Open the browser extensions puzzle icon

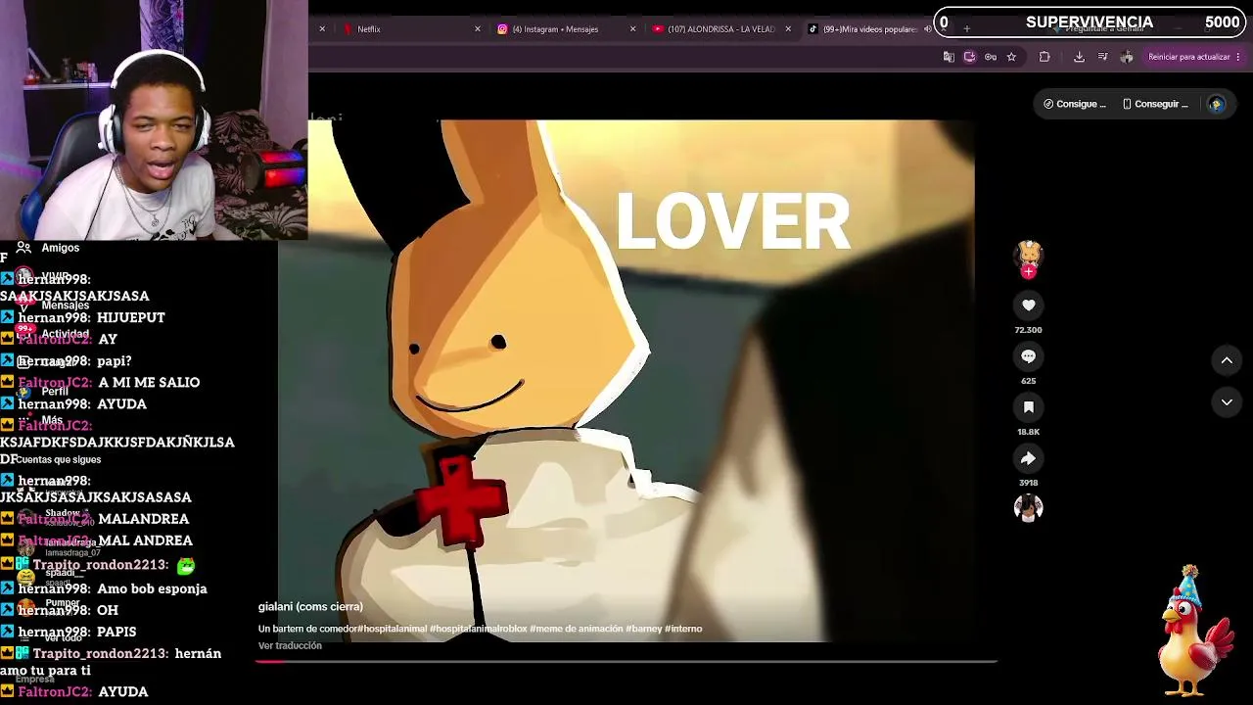tap(1044, 57)
